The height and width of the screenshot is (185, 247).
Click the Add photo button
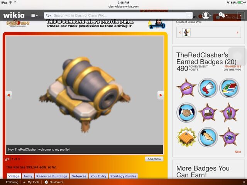(154, 159)
